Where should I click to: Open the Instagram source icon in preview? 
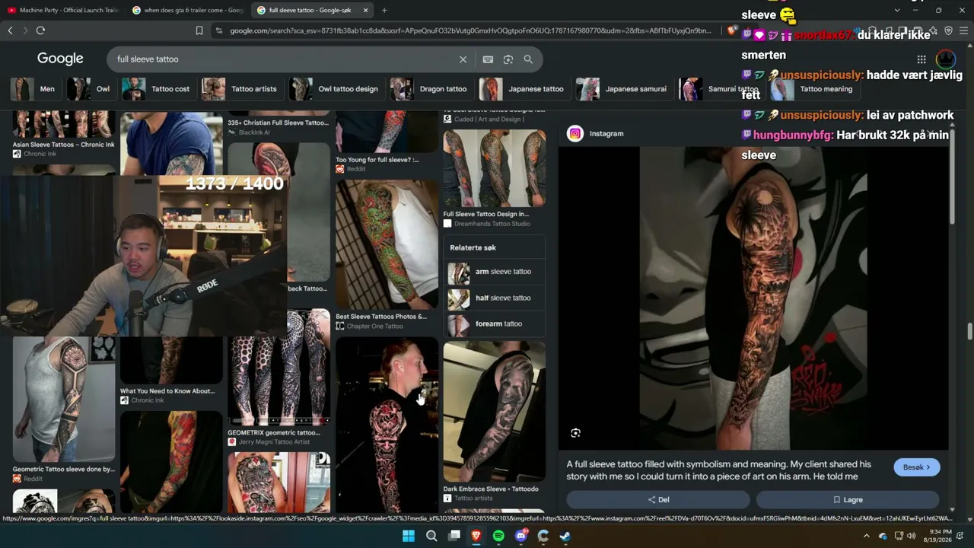click(575, 133)
